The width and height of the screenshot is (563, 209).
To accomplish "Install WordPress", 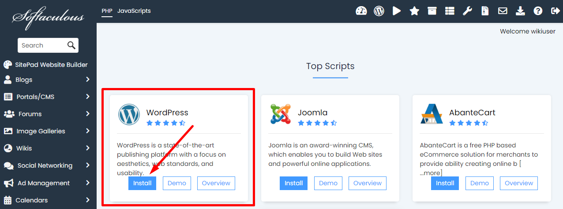I will coord(143,183).
